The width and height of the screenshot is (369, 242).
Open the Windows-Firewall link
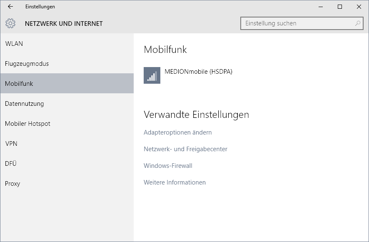click(168, 166)
